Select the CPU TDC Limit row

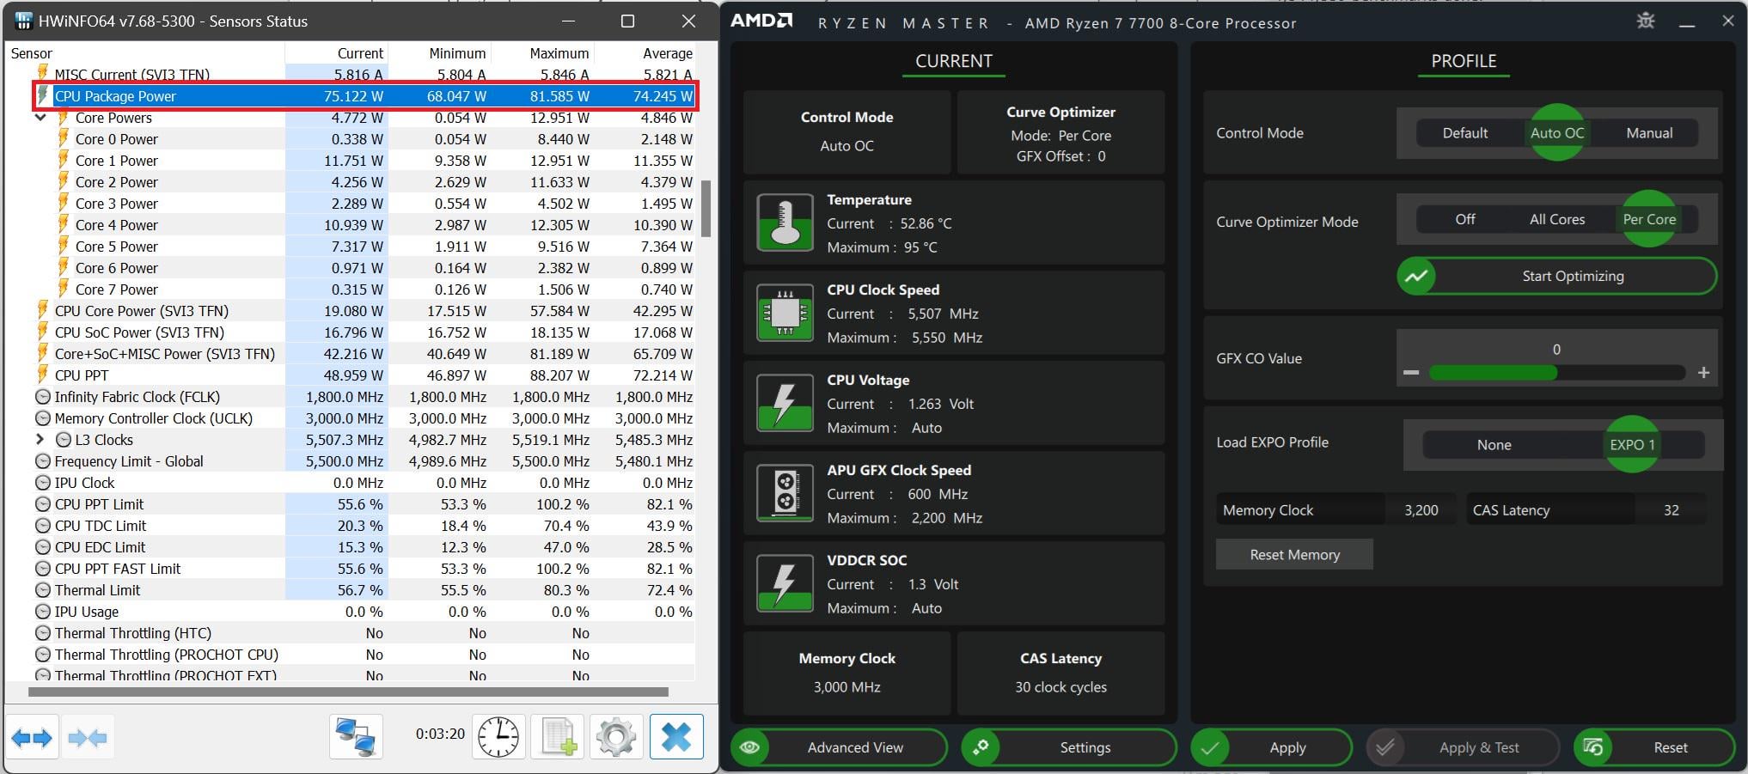click(351, 526)
